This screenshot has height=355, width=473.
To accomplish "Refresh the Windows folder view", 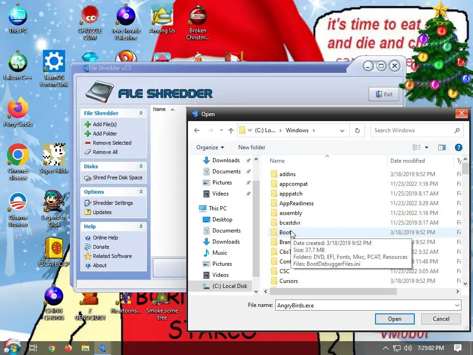I will click(358, 130).
